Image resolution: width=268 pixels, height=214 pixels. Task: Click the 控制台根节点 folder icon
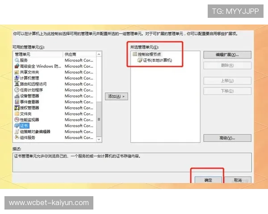pyautogui.click(x=135, y=54)
